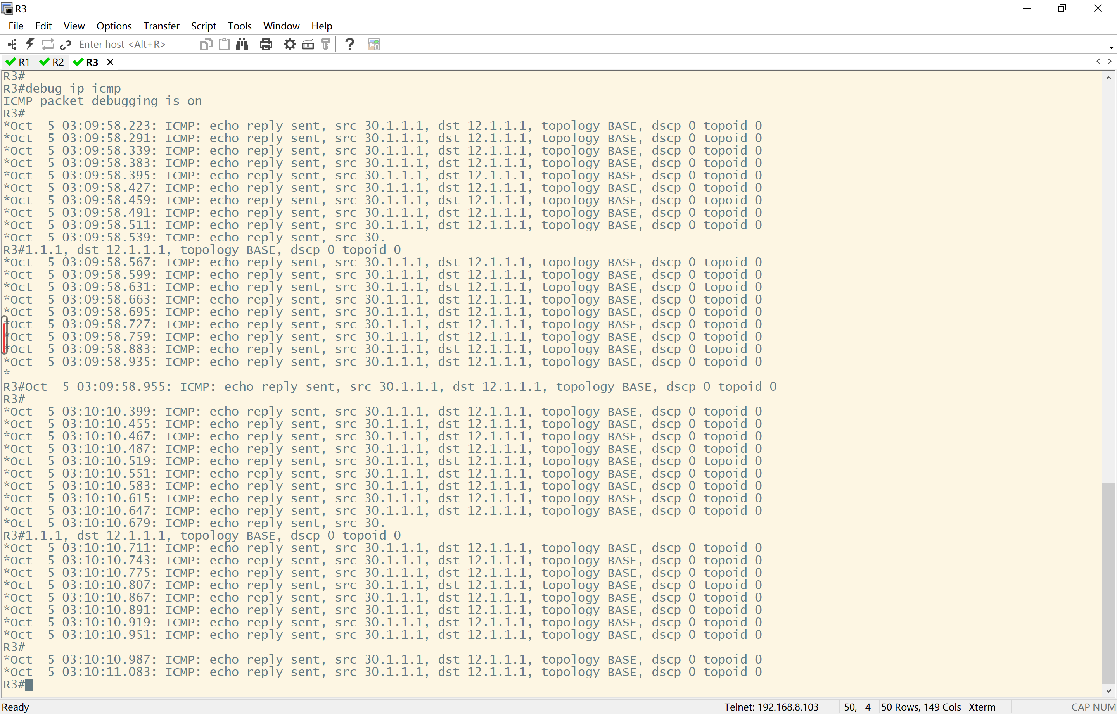Open the Edit menu
The height and width of the screenshot is (714, 1117).
click(x=43, y=26)
